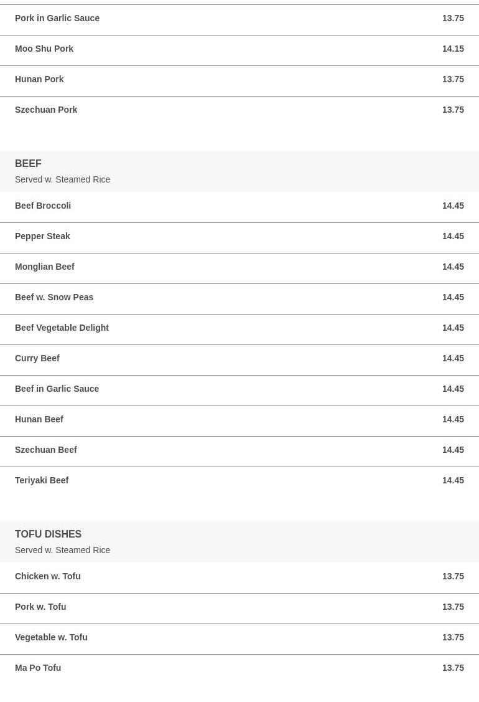Choose Vegetable w. Tofu

pyautogui.click(x=240, y=639)
